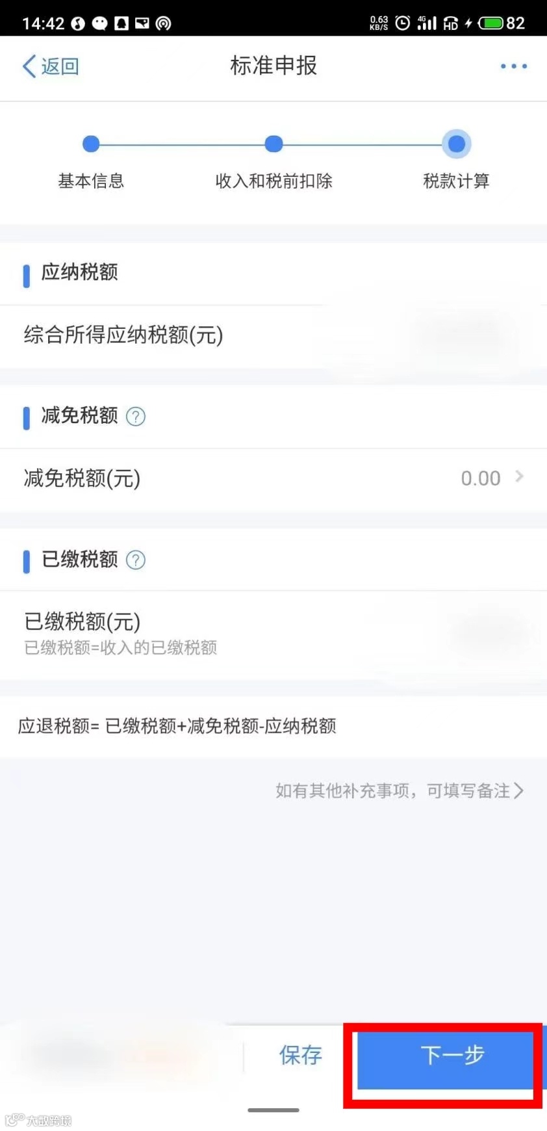Open the 如有其他补充事项 remarks arrow
Screen dimensions: 547x1131
tap(518, 790)
